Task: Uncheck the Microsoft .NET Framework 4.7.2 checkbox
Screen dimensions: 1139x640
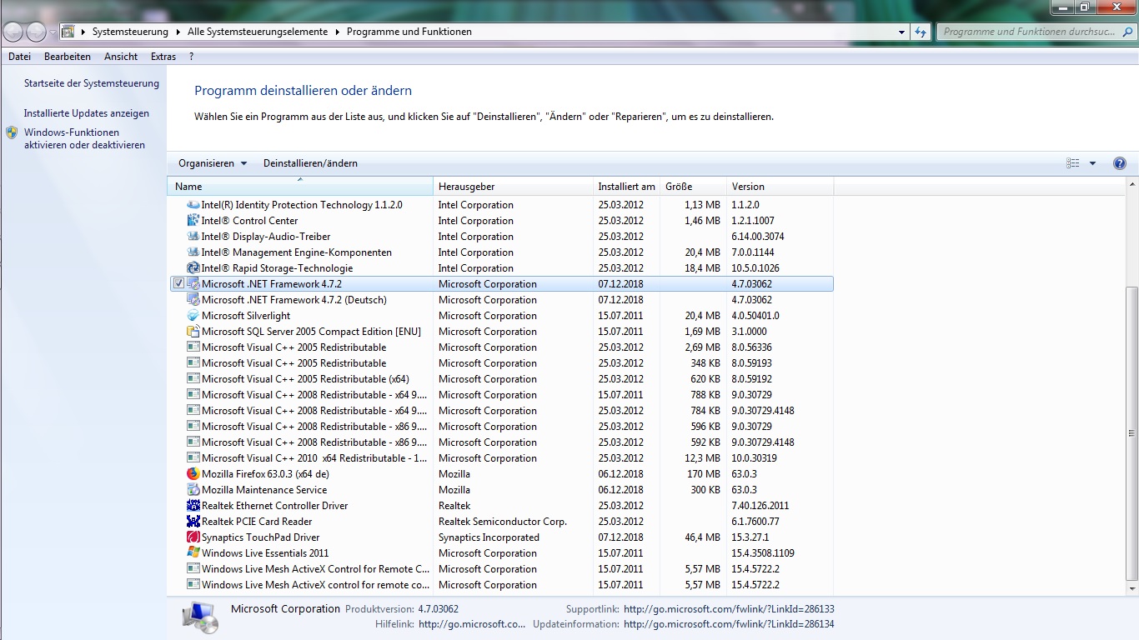Action: pyautogui.click(x=178, y=284)
